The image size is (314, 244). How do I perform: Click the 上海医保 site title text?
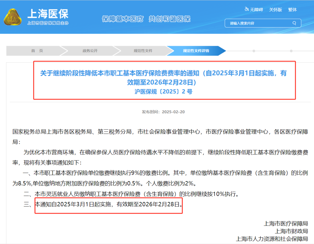[x=48, y=14]
